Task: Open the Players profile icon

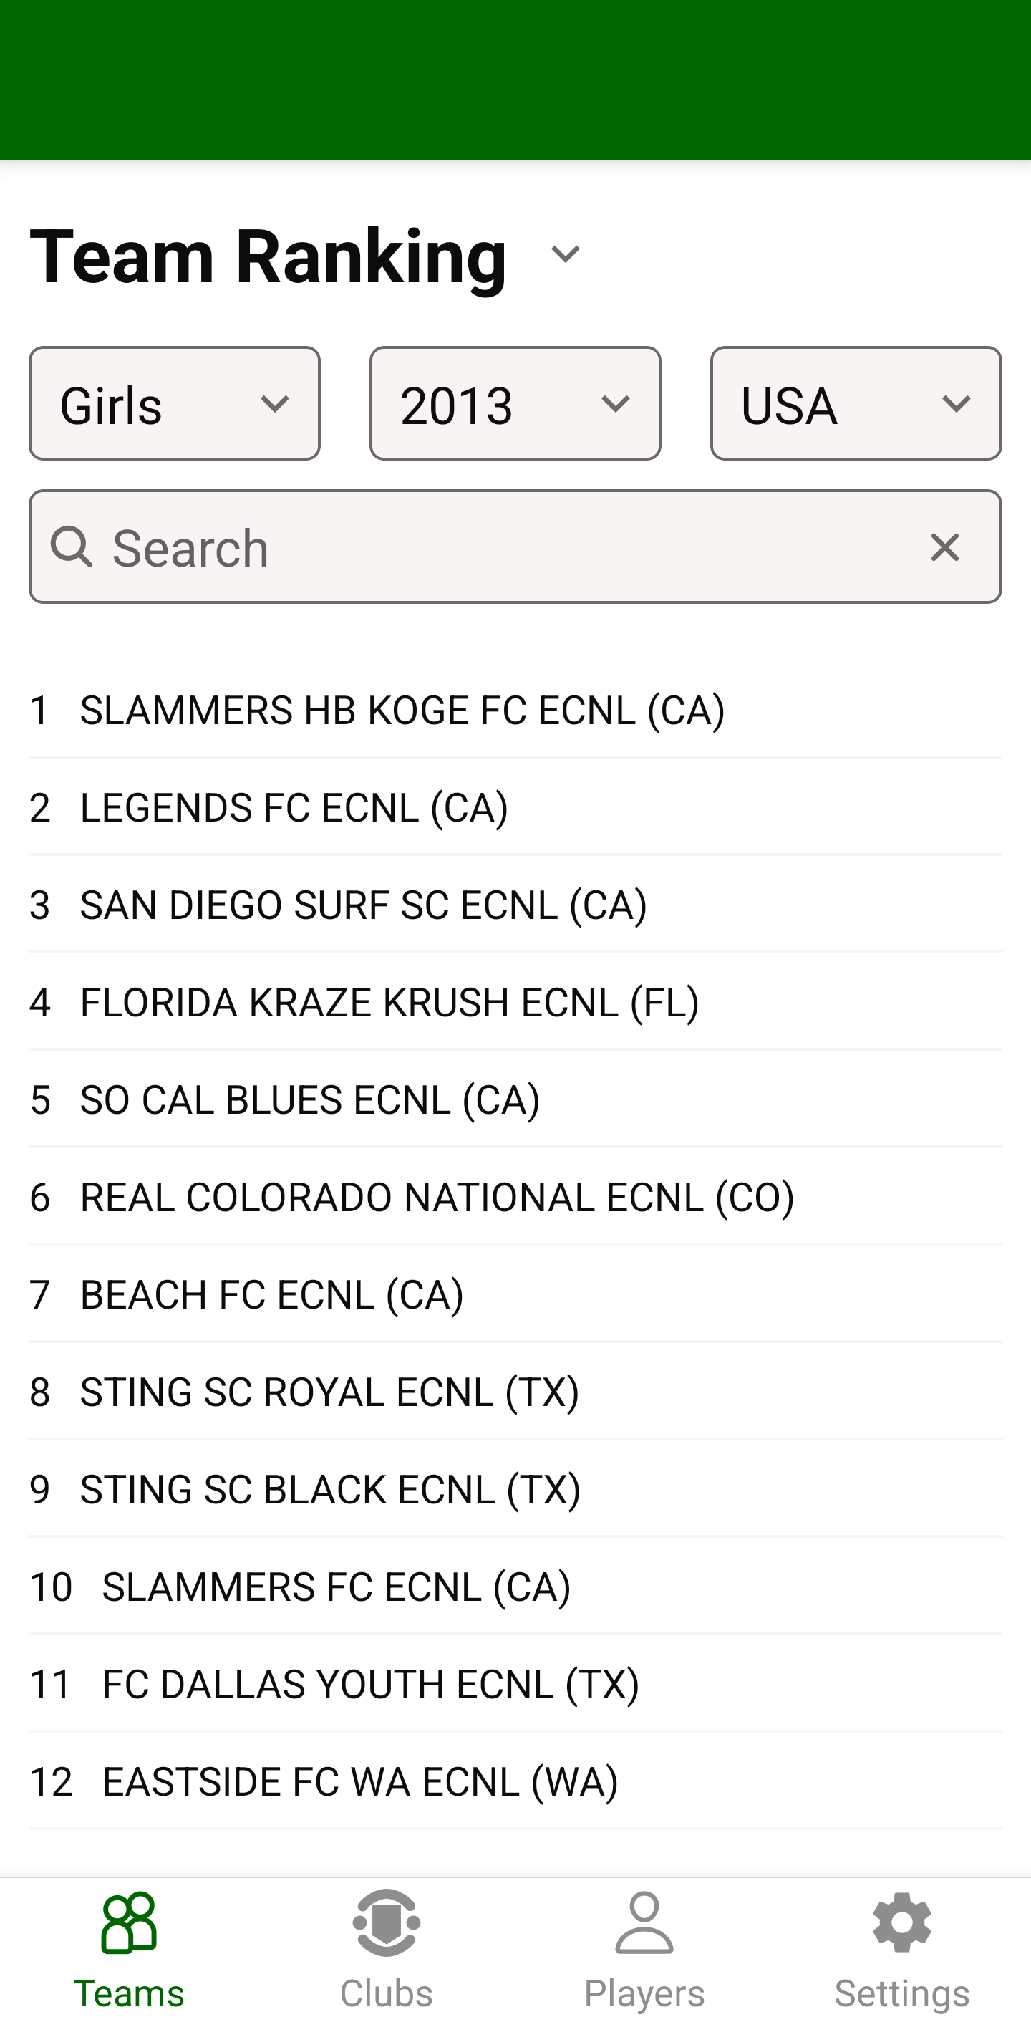Action: (644, 1922)
